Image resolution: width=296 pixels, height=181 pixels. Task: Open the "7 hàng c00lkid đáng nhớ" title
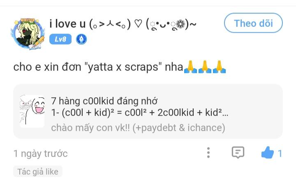(104, 101)
